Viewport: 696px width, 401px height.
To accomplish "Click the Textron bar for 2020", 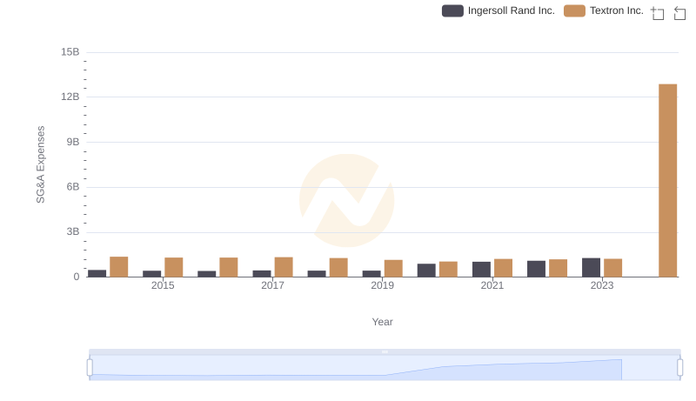I will (x=448, y=270).
